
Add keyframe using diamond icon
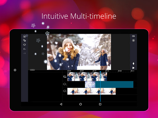coord(133,64)
